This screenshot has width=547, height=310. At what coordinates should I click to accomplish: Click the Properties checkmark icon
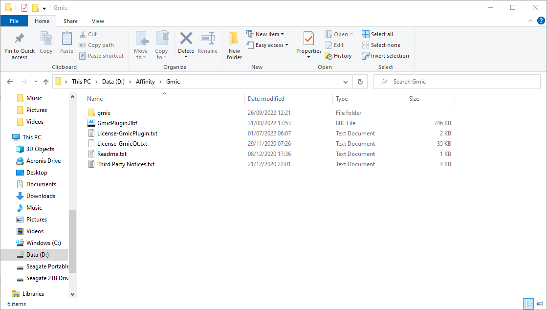pyautogui.click(x=309, y=38)
